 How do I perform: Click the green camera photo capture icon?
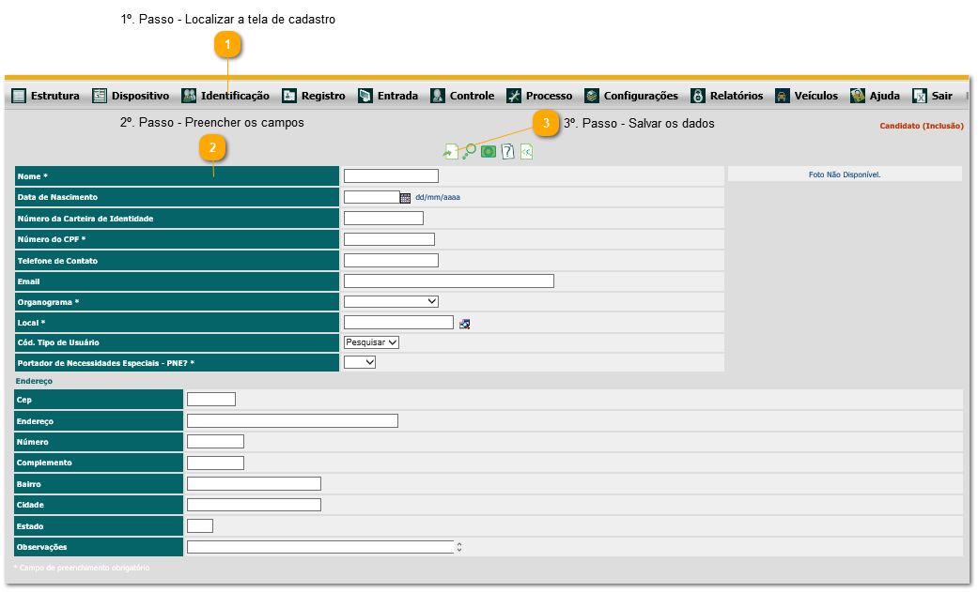point(489,151)
